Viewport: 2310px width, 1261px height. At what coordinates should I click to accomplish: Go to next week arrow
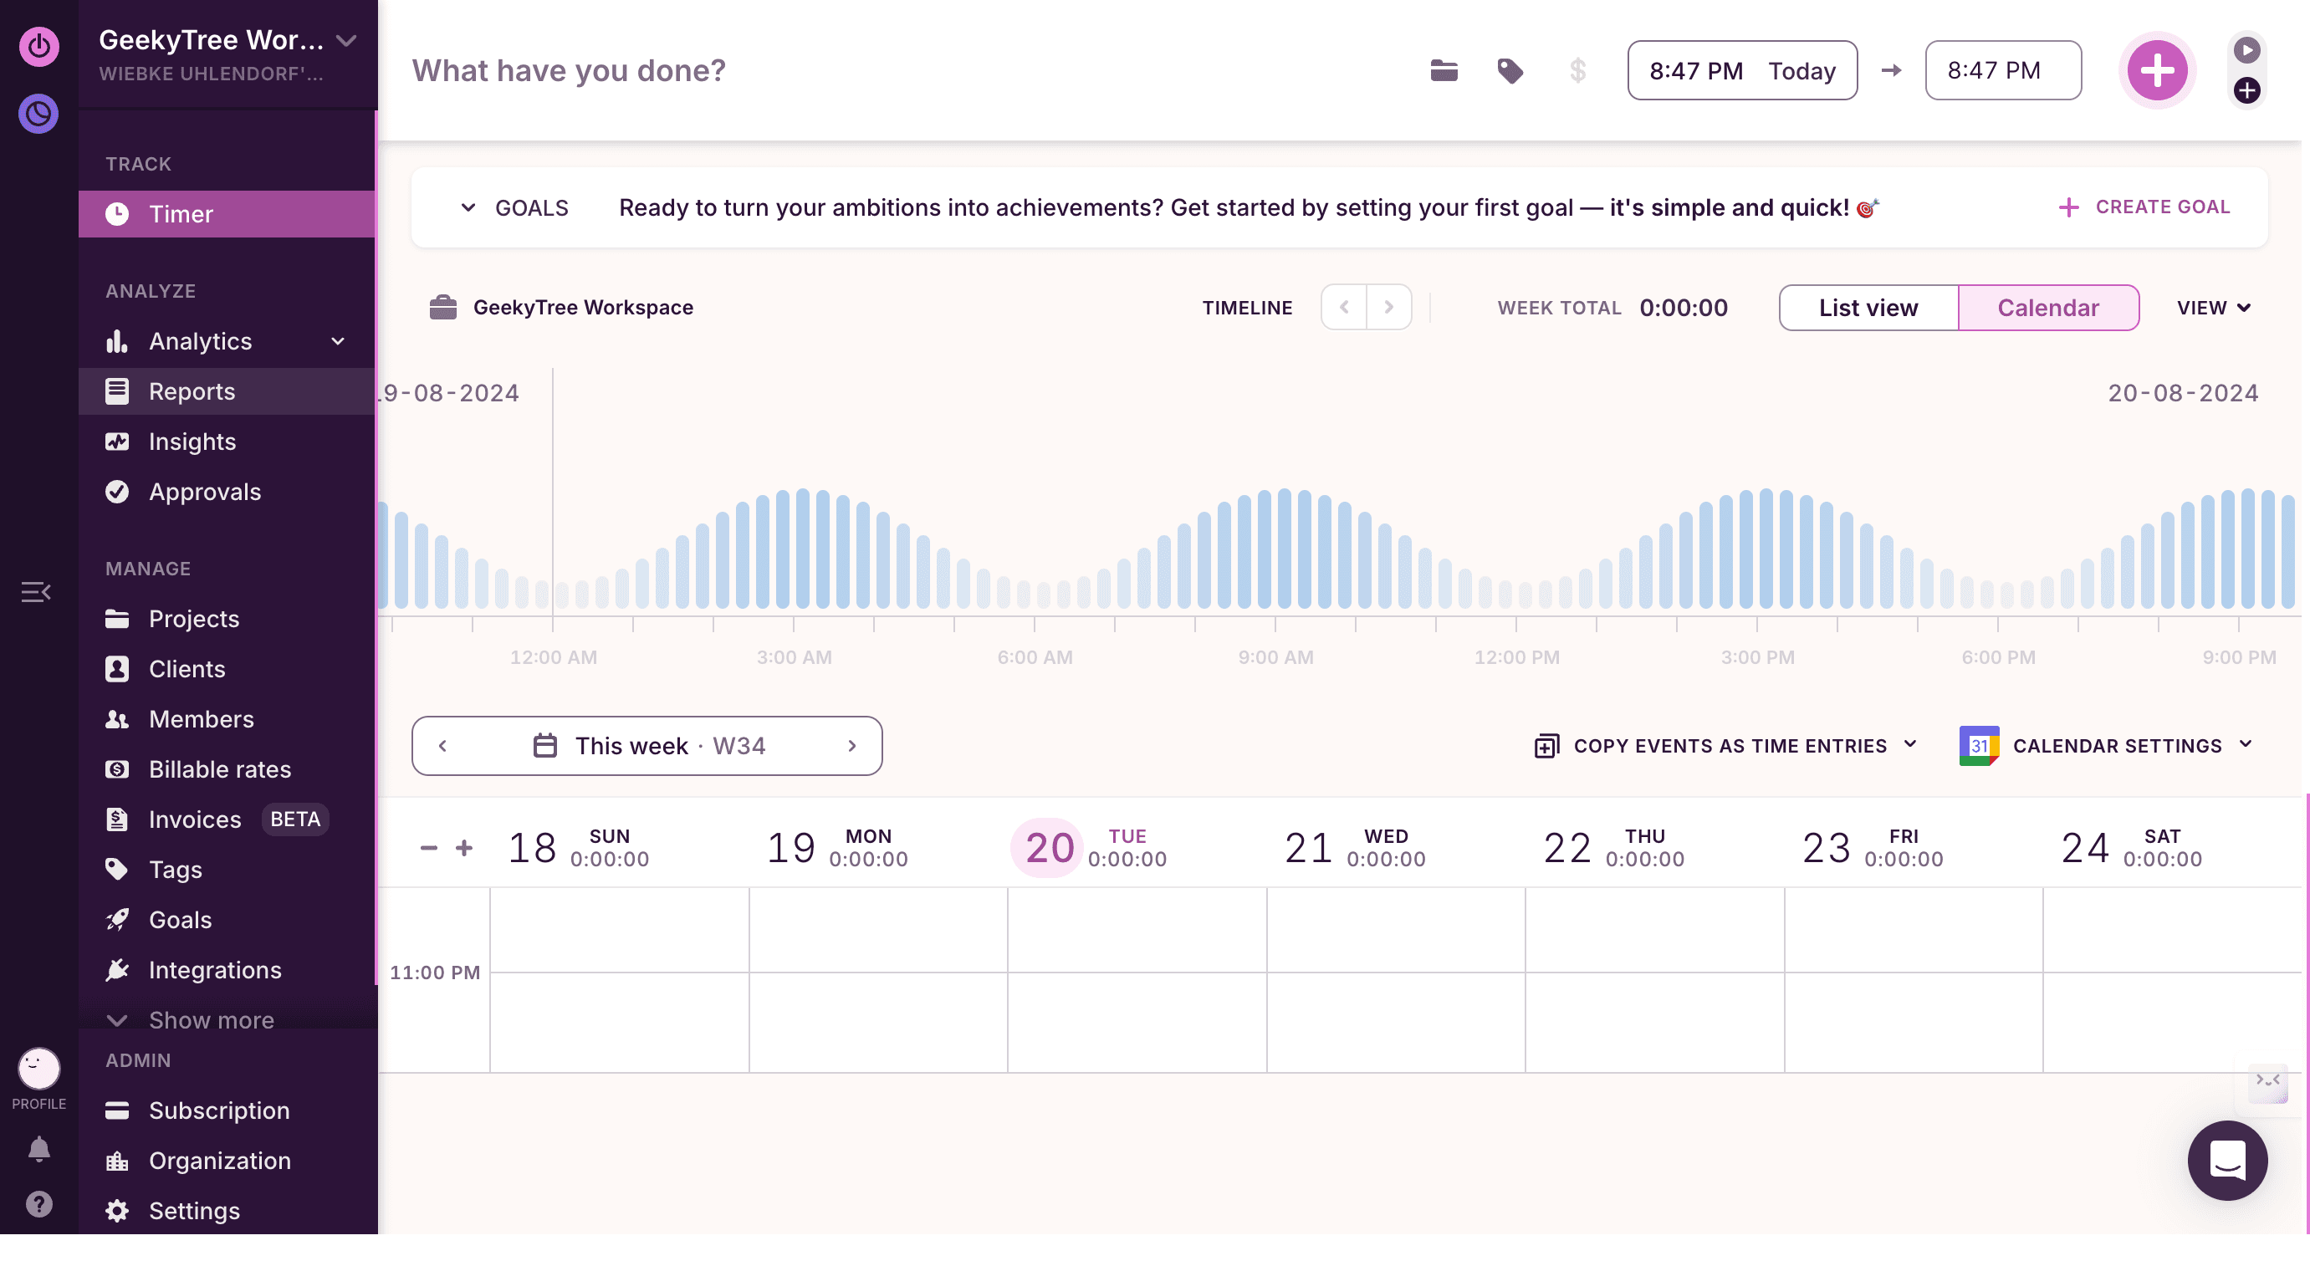(852, 745)
